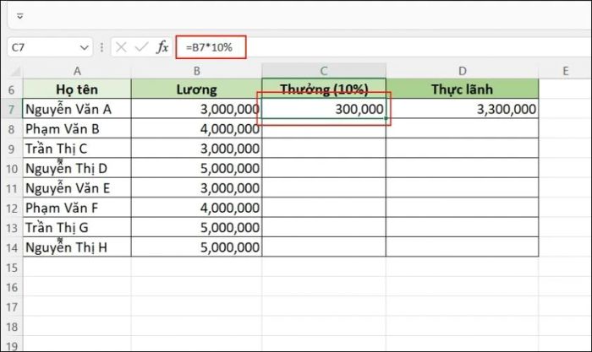Select cell 'Phạm Văn F'
This screenshot has width=592, height=352.
(x=77, y=208)
